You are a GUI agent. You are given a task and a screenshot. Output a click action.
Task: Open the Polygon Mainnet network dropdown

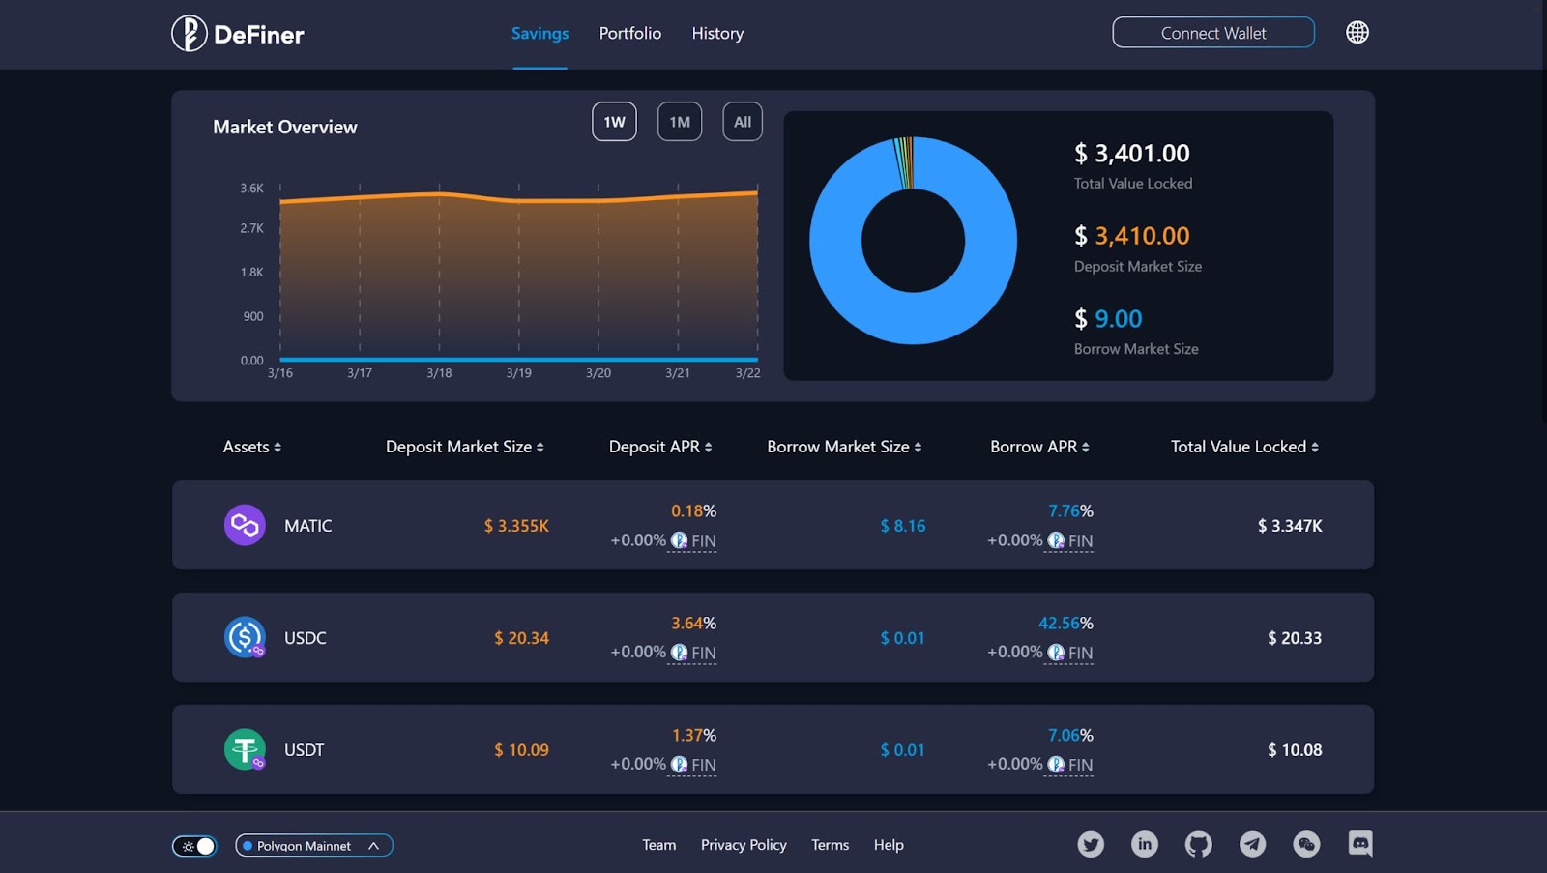[314, 846]
